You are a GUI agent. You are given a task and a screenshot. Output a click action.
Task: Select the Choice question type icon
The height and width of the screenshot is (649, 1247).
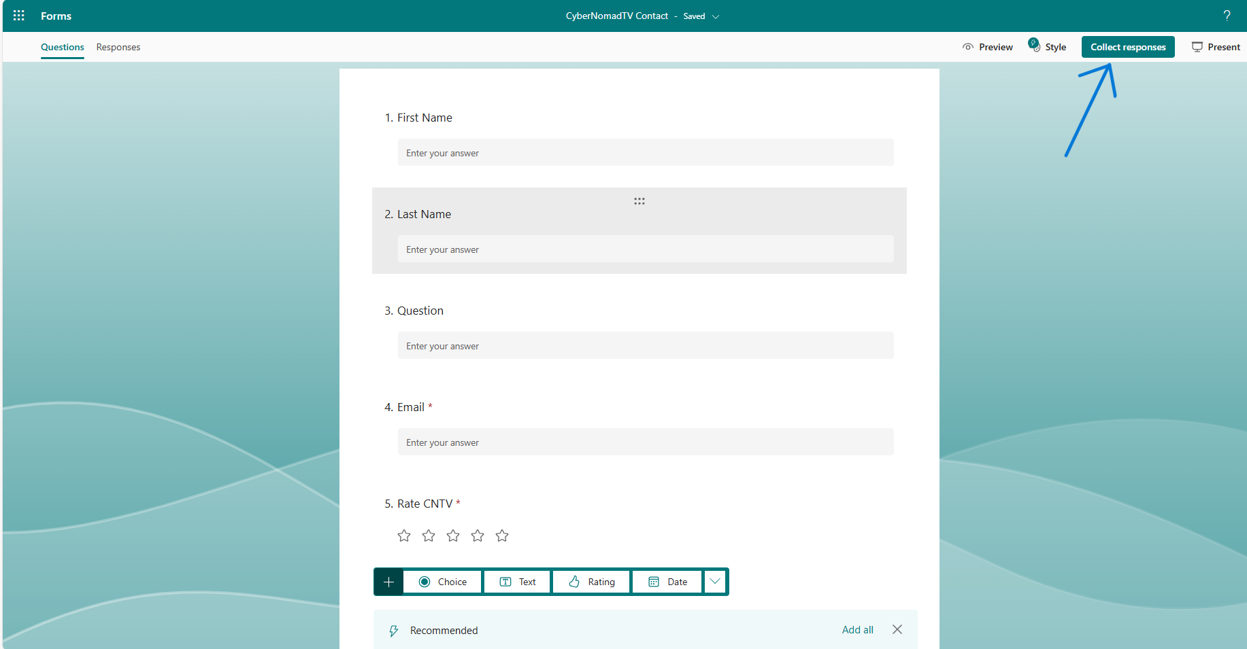425,581
